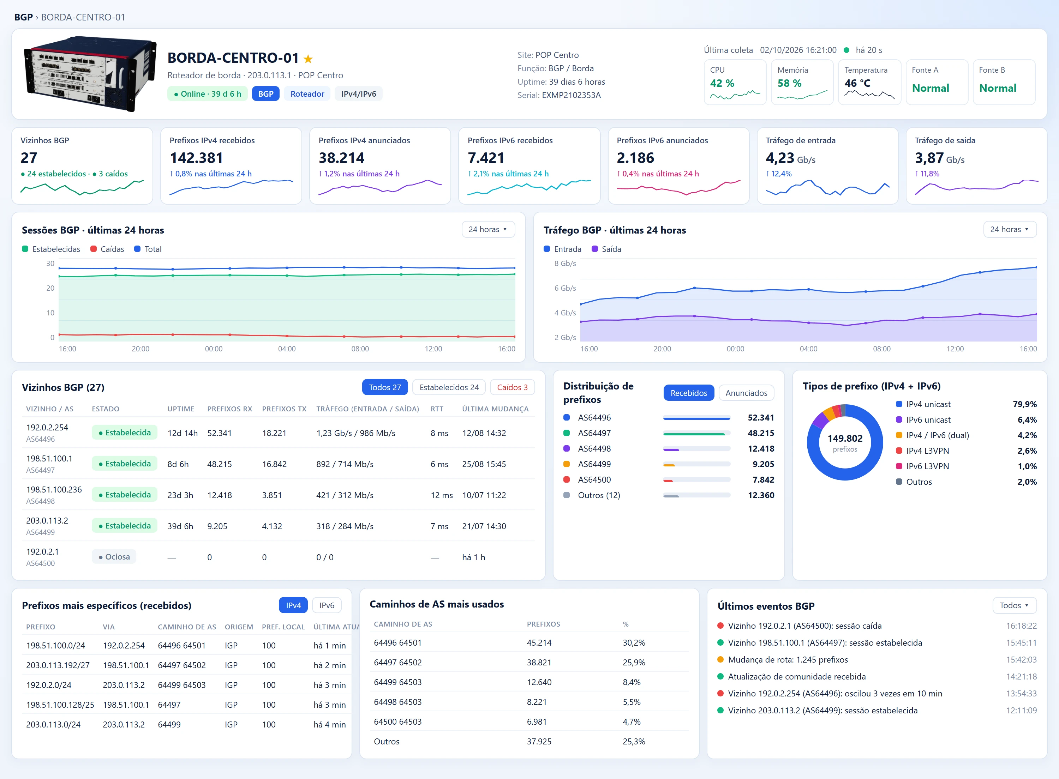Switch to the Caídos 3 neighbors tab
Image resolution: width=1059 pixels, height=779 pixels.
point(512,387)
